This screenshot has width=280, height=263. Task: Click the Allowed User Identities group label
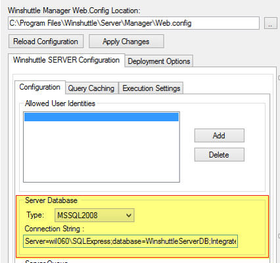pyautogui.click(x=60, y=103)
